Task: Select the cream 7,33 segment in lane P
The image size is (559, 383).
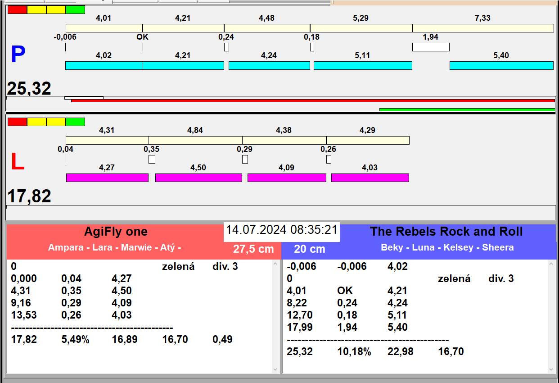Action: pyautogui.click(x=482, y=28)
